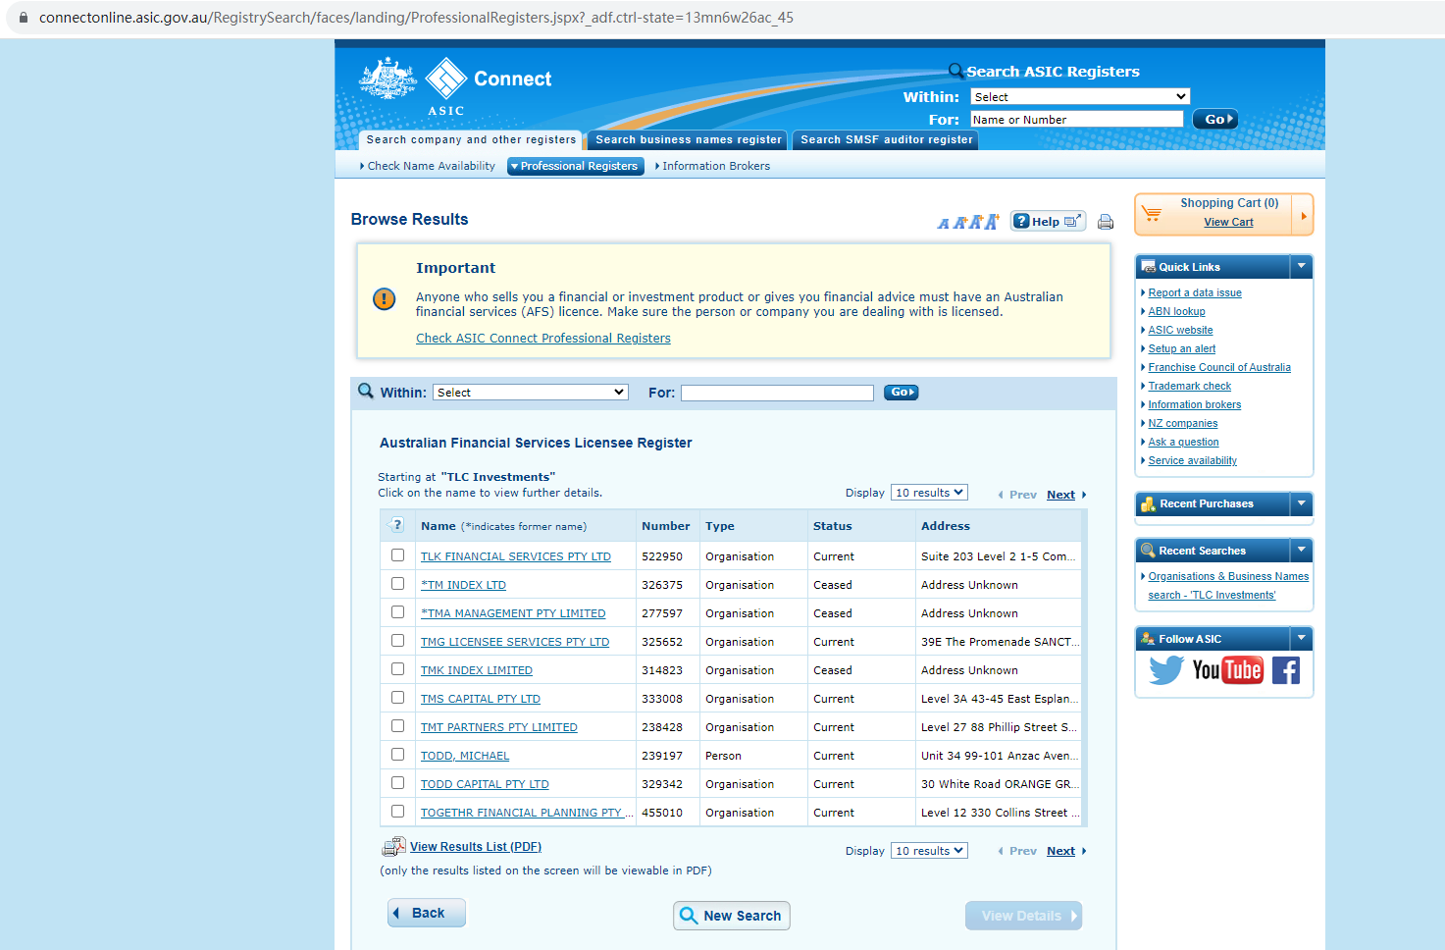View site security via address bar lock
Image resolution: width=1445 pixels, height=950 pixels.
[24, 18]
